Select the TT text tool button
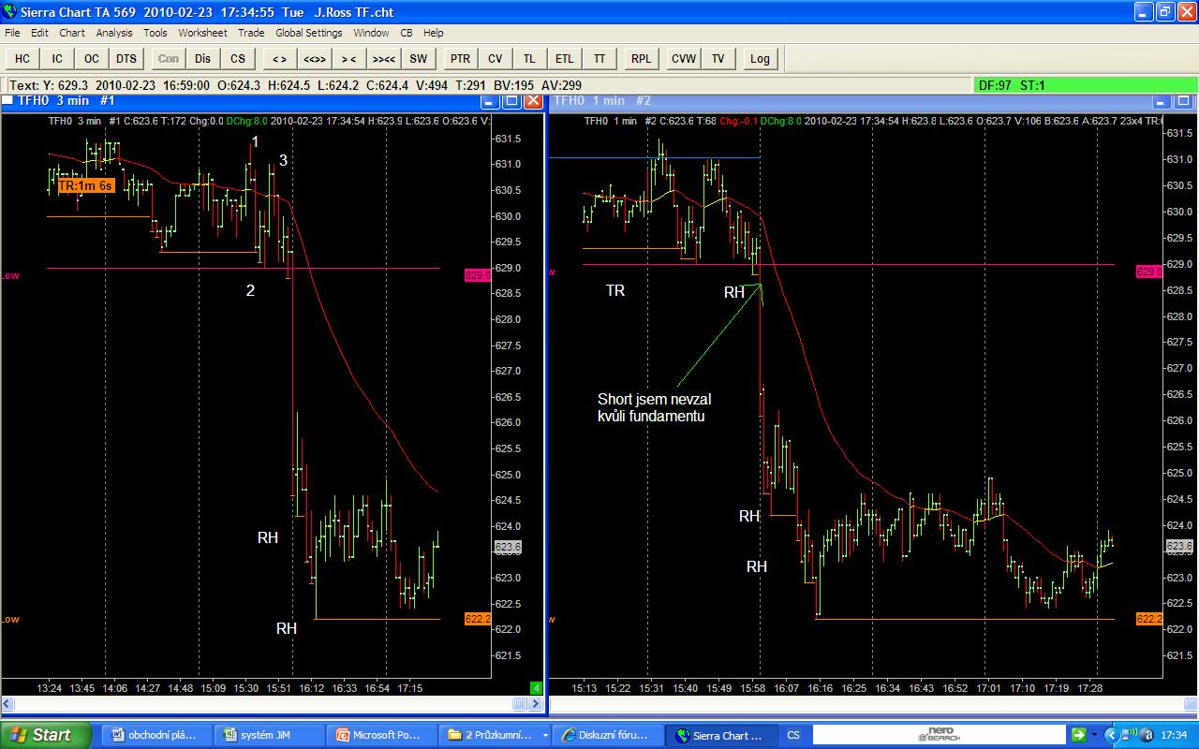This screenshot has width=1199, height=749. 599,58
